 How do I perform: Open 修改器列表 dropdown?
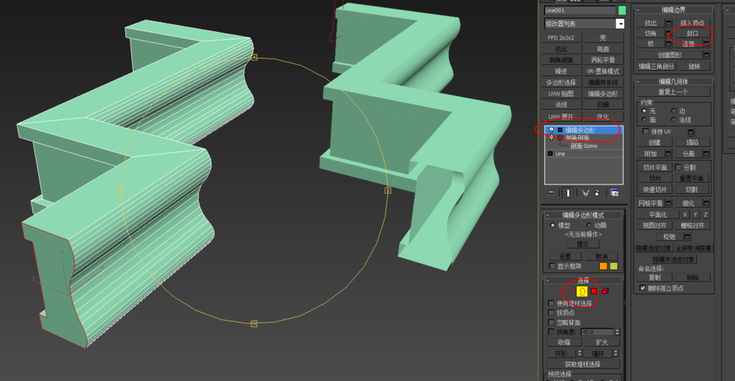(x=620, y=24)
